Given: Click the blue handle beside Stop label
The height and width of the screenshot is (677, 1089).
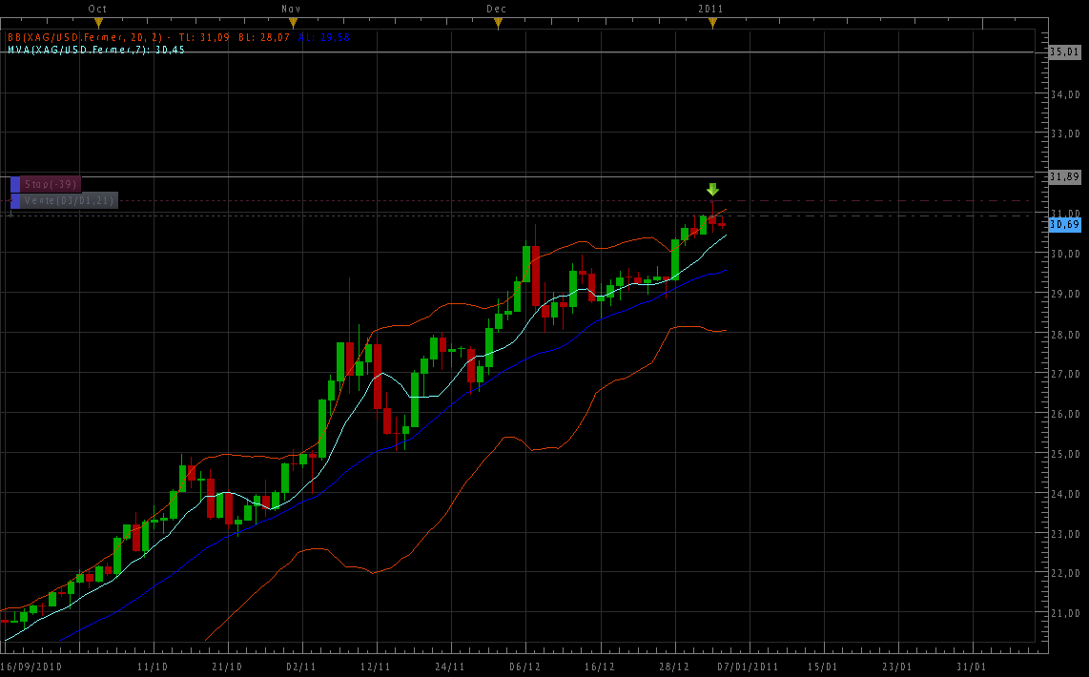Looking at the screenshot, I should coord(15,184).
